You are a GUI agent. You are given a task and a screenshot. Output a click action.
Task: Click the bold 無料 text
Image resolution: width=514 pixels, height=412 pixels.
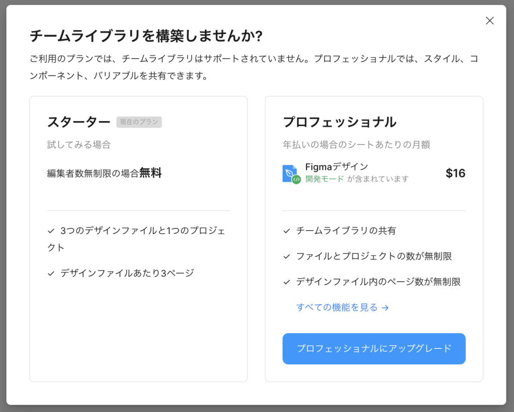[151, 173]
